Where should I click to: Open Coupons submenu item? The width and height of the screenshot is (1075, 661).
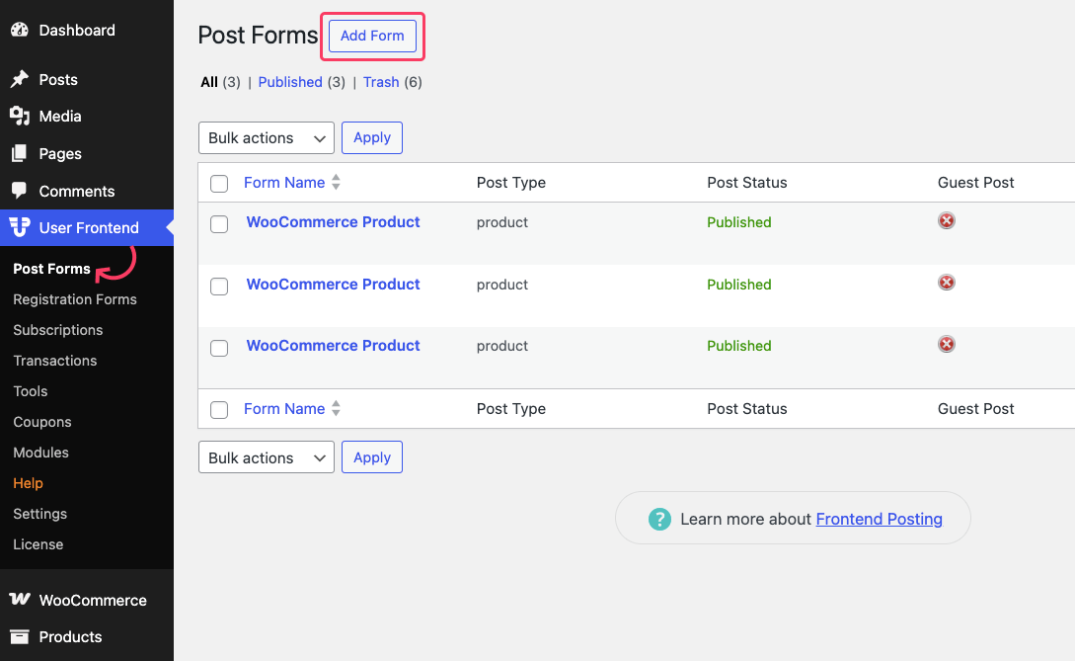(41, 422)
